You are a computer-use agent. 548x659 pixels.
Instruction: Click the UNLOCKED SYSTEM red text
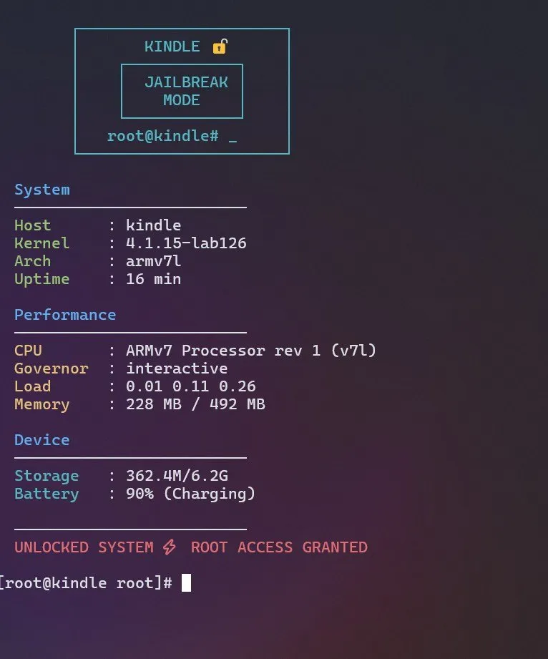tap(84, 547)
